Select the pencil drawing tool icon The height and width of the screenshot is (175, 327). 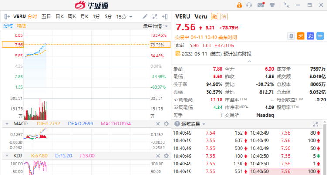point(145,17)
